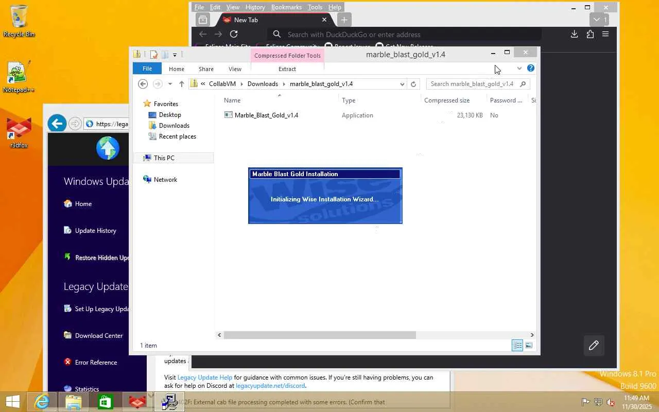This screenshot has height=412, width=659.
Task: Open Internet Explorer from the taskbar
Action: (42, 402)
